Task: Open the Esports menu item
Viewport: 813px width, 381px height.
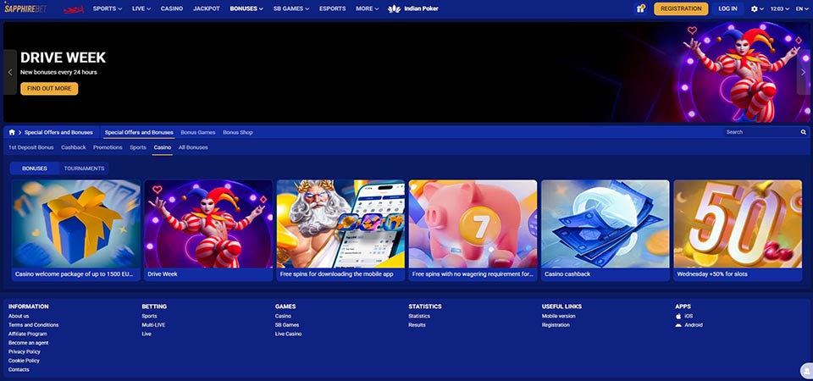Action: click(332, 8)
